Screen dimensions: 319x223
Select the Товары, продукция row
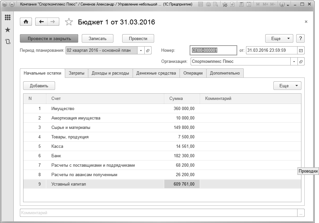click(x=162, y=137)
